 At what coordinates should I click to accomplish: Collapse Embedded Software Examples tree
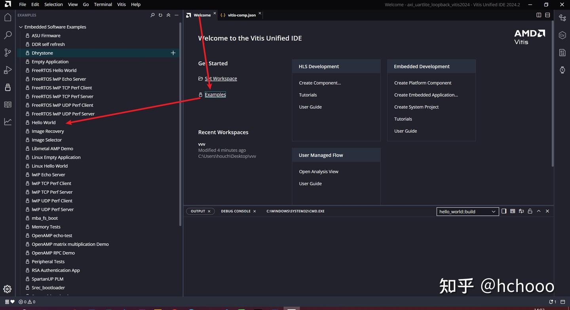[21, 27]
